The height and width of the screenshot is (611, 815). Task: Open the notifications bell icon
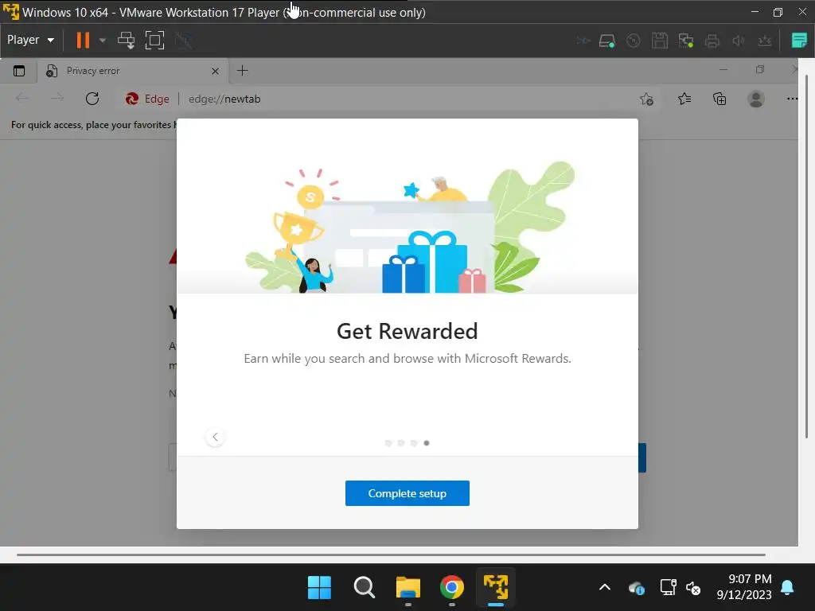[x=787, y=588]
